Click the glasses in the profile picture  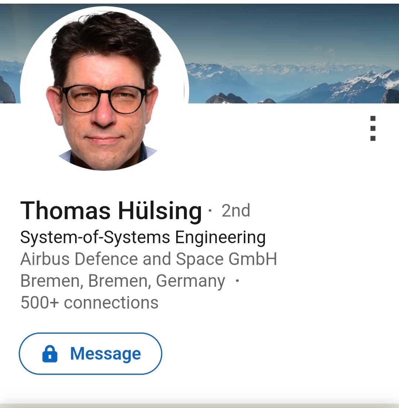104,99
